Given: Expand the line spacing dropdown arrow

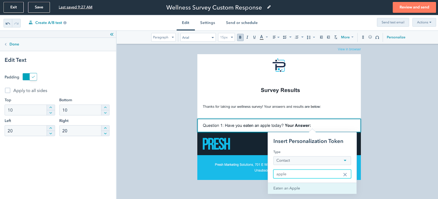Looking at the screenshot, I should (314, 37).
